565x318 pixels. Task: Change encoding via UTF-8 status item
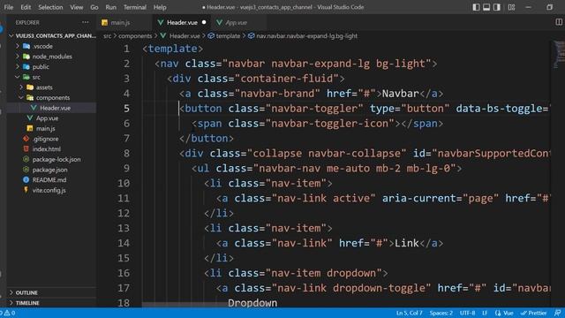tap(467, 313)
